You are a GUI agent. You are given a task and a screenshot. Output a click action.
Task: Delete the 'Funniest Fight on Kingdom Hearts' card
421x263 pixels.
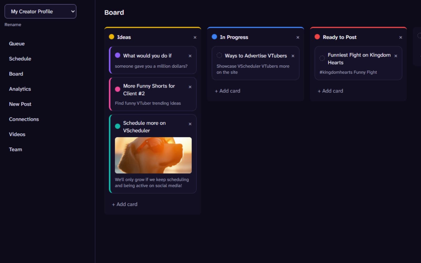tap(396, 56)
